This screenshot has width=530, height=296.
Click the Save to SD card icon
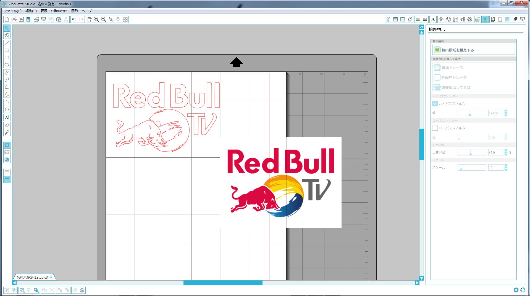[28, 19]
